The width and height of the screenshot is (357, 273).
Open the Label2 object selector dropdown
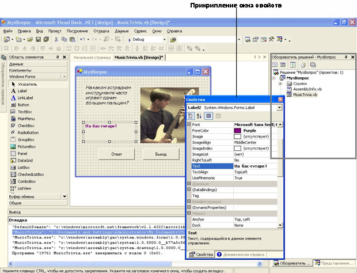280,107
